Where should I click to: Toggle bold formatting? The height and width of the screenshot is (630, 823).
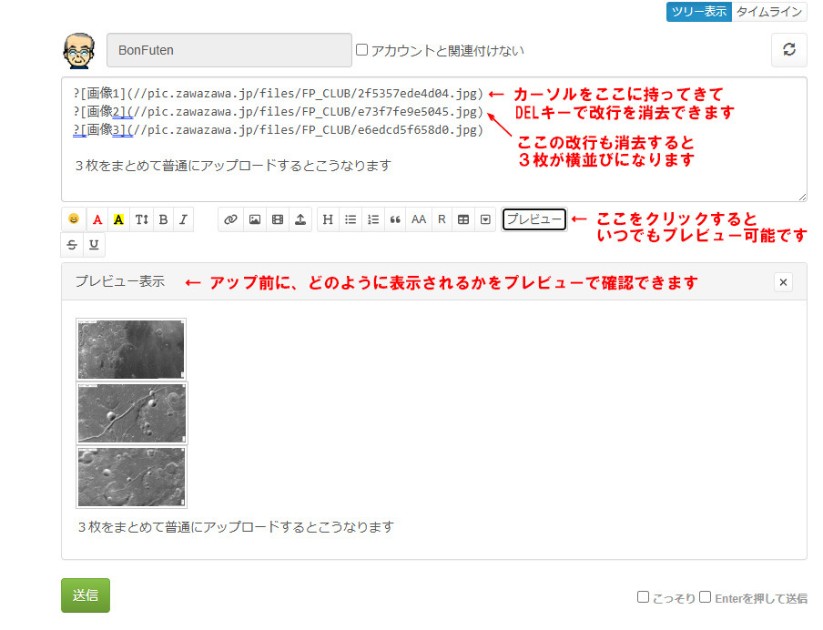coord(163,219)
